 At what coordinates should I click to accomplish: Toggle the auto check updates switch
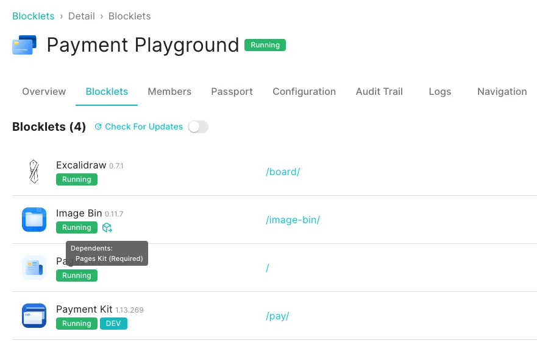click(x=198, y=127)
